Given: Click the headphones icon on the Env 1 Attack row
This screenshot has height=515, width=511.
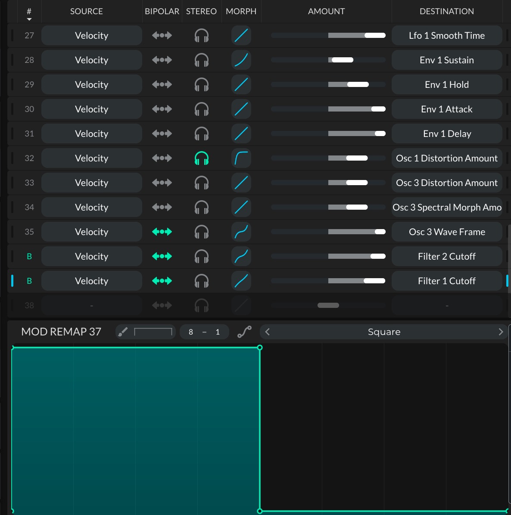Looking at the screenshot, I should [x=201, y=109].
